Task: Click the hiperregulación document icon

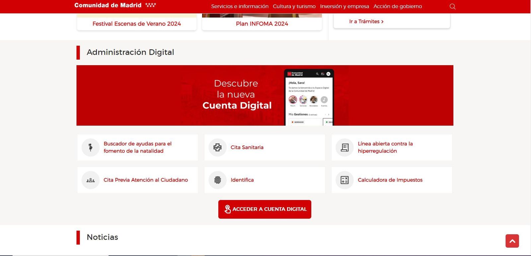Action: 344,147
